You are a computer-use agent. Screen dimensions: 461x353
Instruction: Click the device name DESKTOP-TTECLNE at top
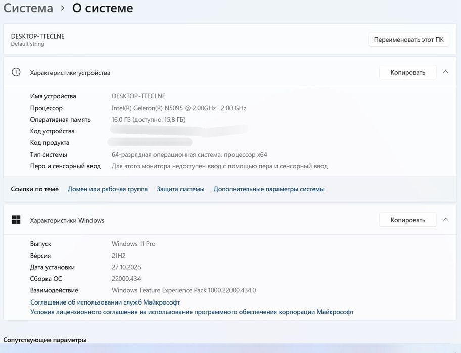(38, 36)
